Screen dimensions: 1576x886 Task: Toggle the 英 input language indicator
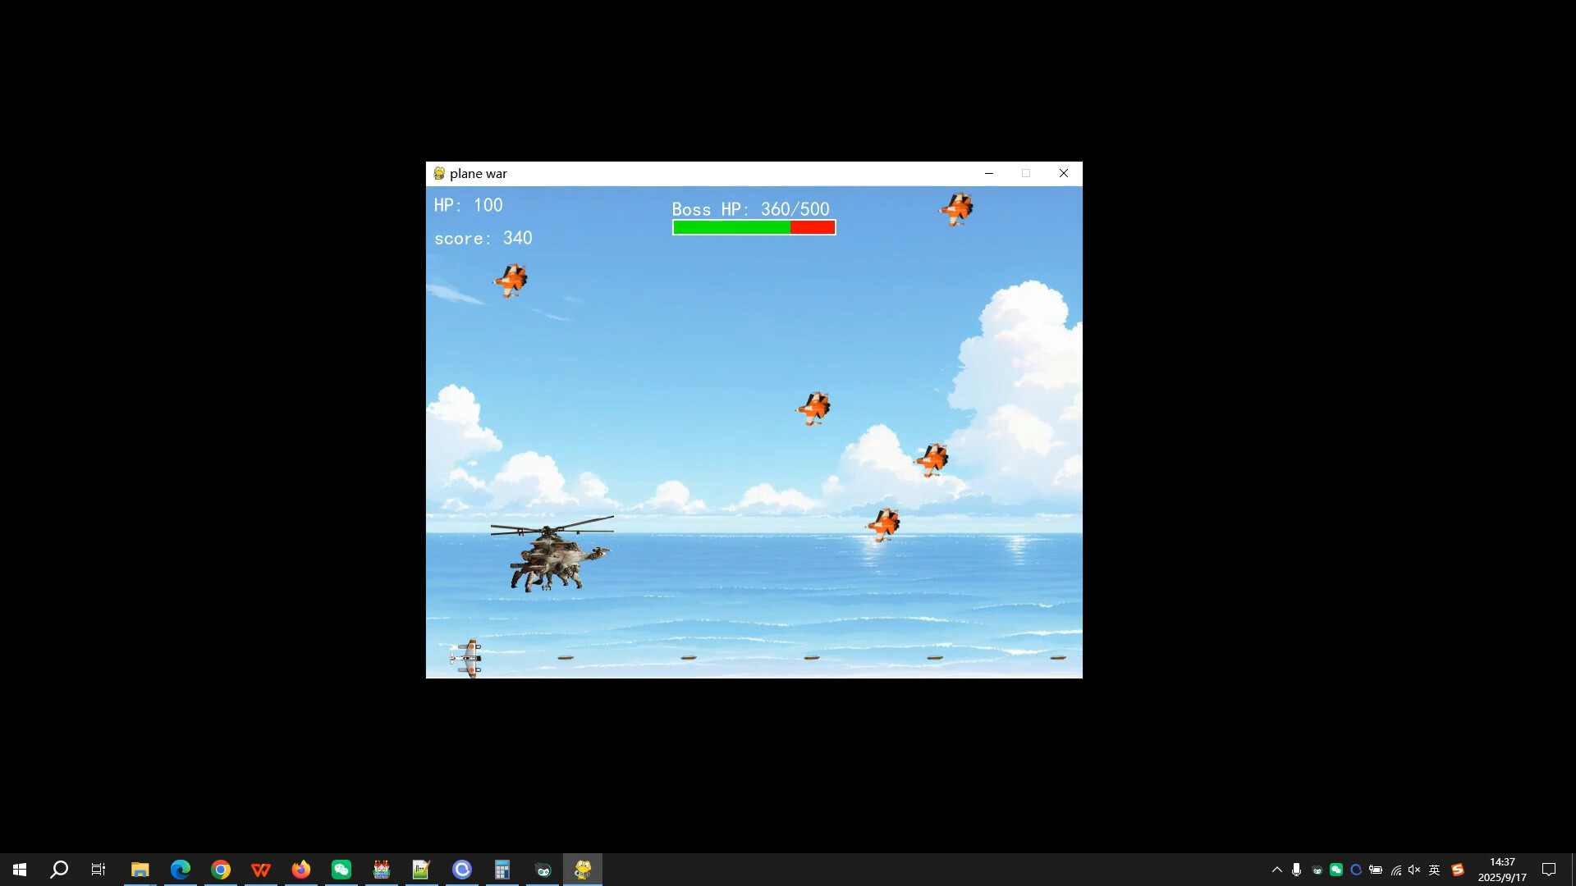(x=1434, y=870)
